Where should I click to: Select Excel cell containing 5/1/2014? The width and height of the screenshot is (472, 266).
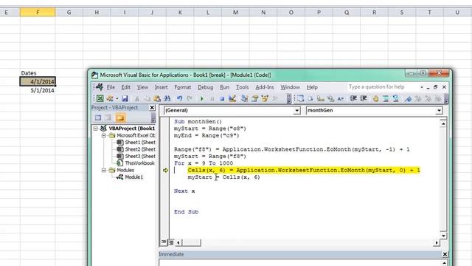pyautogui.click(x=38, y=90)
